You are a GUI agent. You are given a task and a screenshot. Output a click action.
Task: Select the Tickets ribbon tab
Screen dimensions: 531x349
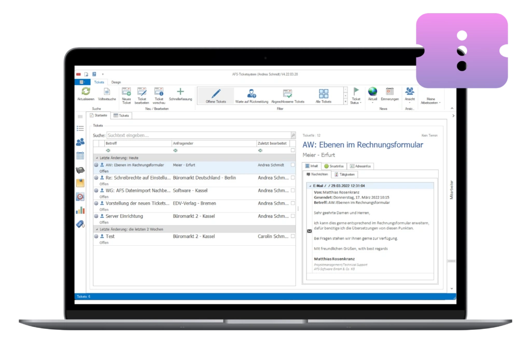pyautogui.click(x=99, y=82)
